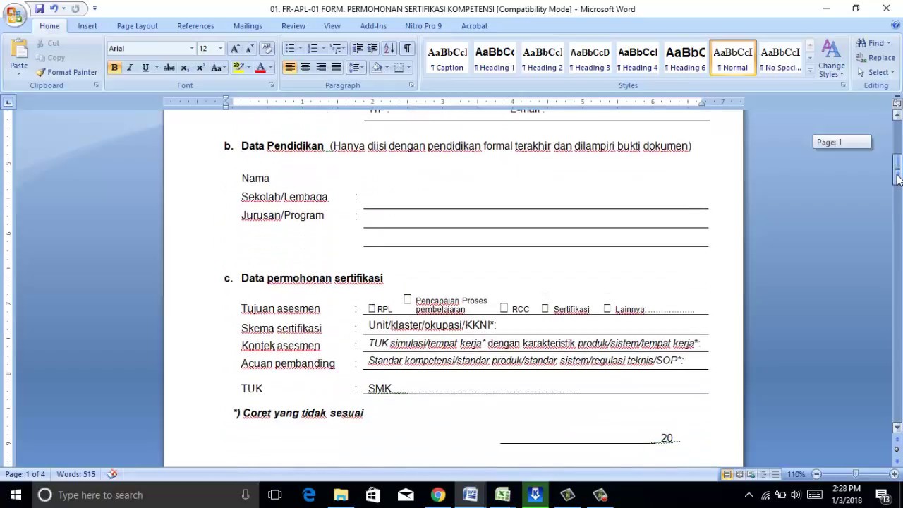Click the 110% zoom level indicator
Image resolution: width=903 pixels, height=508 pixels.
click(796, 474)
